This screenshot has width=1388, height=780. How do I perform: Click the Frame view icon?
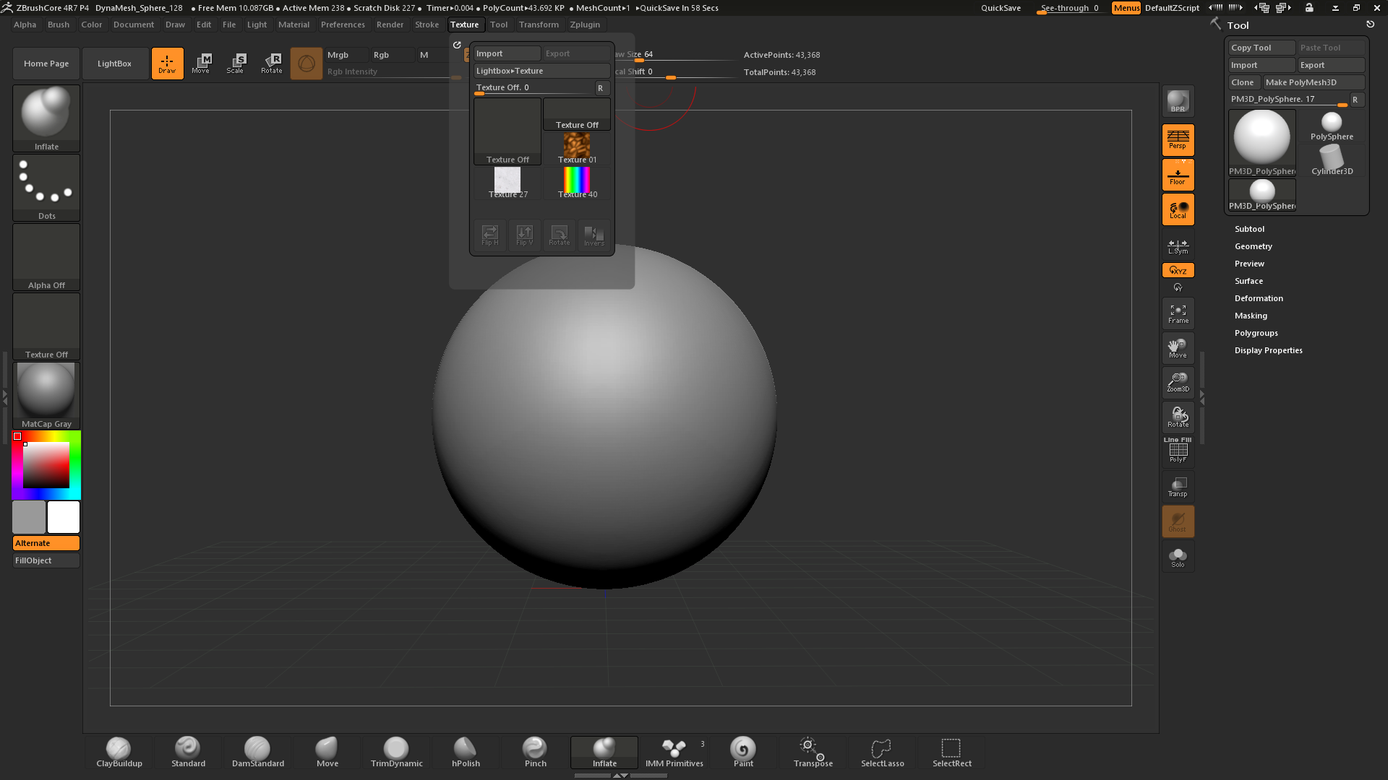tap(1178, 313)
